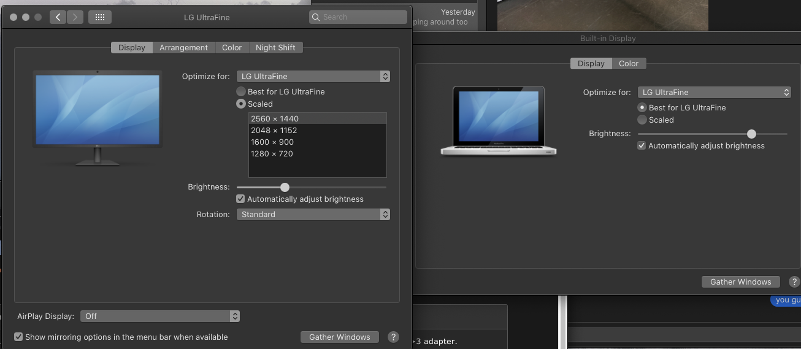Open Optimize for dropdown in Built-in Display window
The height and width of the screenshot is (349, 801).
pyautogui.click(x=715, y=93)
